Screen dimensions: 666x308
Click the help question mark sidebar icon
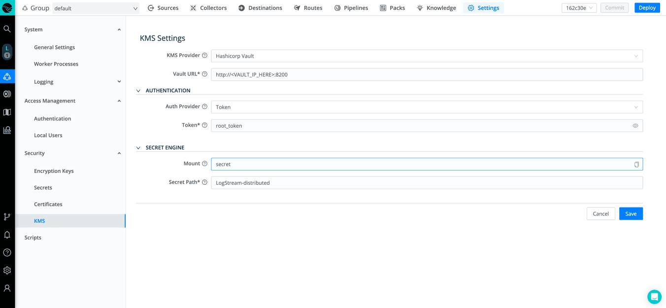(x=7, y=253)
